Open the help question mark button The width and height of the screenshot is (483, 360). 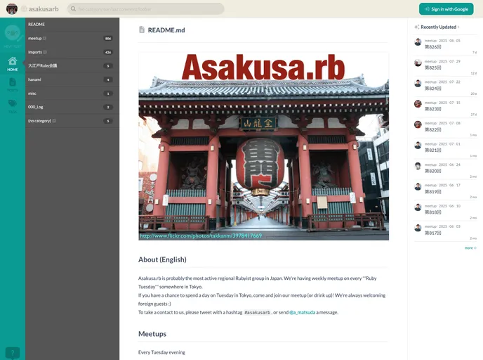pyautogui.click(x=13, y=352)
